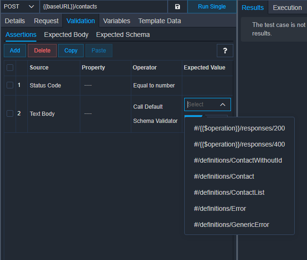The width and height of the screenshot is (307, 260).
Task: Click the Add assertion button
Action: (x=15, y=51)
